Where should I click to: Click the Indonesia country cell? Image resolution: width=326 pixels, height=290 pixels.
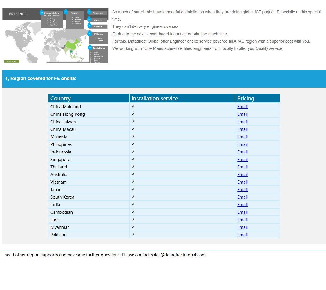pyautogui.click(x=89, y=152)
